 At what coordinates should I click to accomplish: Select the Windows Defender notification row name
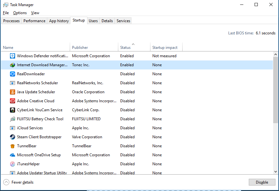pos(42,56)
